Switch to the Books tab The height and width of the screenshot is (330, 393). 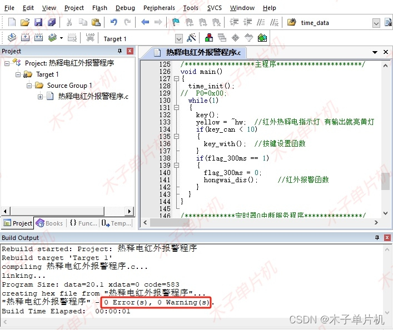(49, 223)
